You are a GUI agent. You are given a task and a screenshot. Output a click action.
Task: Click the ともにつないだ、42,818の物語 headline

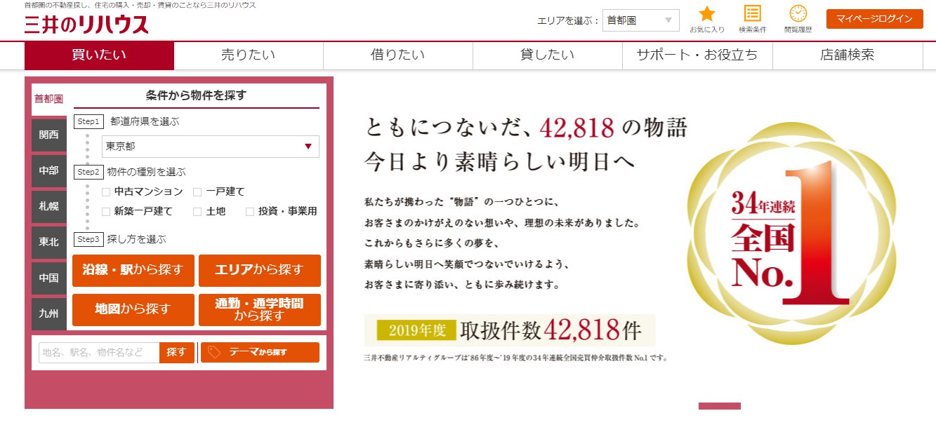(x=526, y=128)
